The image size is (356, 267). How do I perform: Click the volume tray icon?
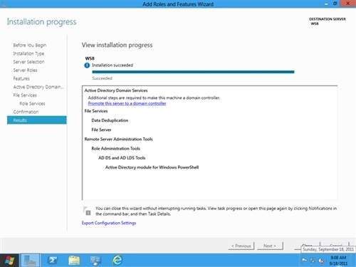click(321, 261)
